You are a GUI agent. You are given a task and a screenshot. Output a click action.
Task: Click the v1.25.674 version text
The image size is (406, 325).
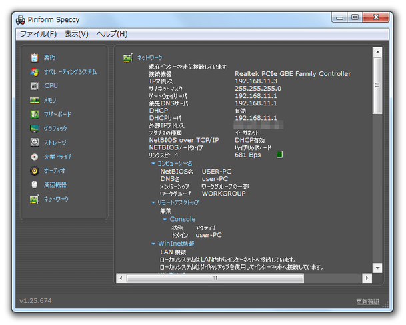[x=35, y=300]
